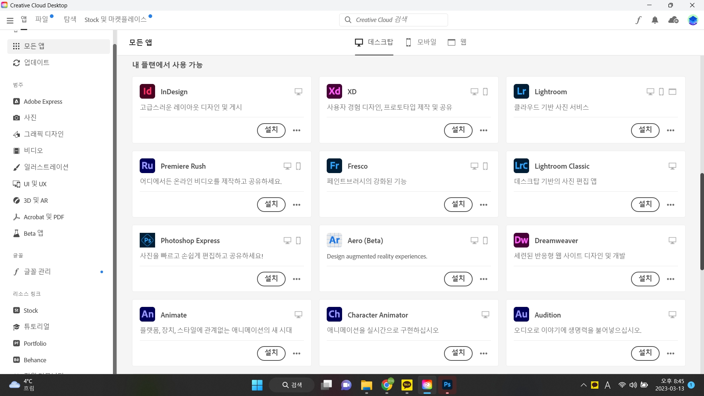
Task: Click the Character Animator app icon
Action: pyautogui.click(x=334, y=314)
